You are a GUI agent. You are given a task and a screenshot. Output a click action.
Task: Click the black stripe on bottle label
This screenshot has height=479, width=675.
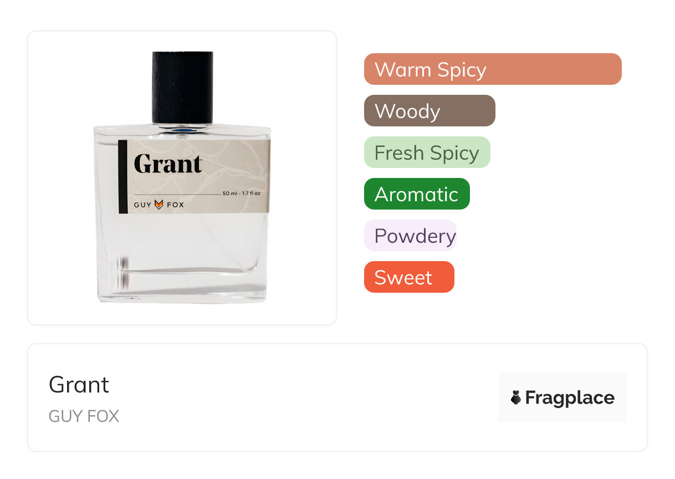pos(122,177)
